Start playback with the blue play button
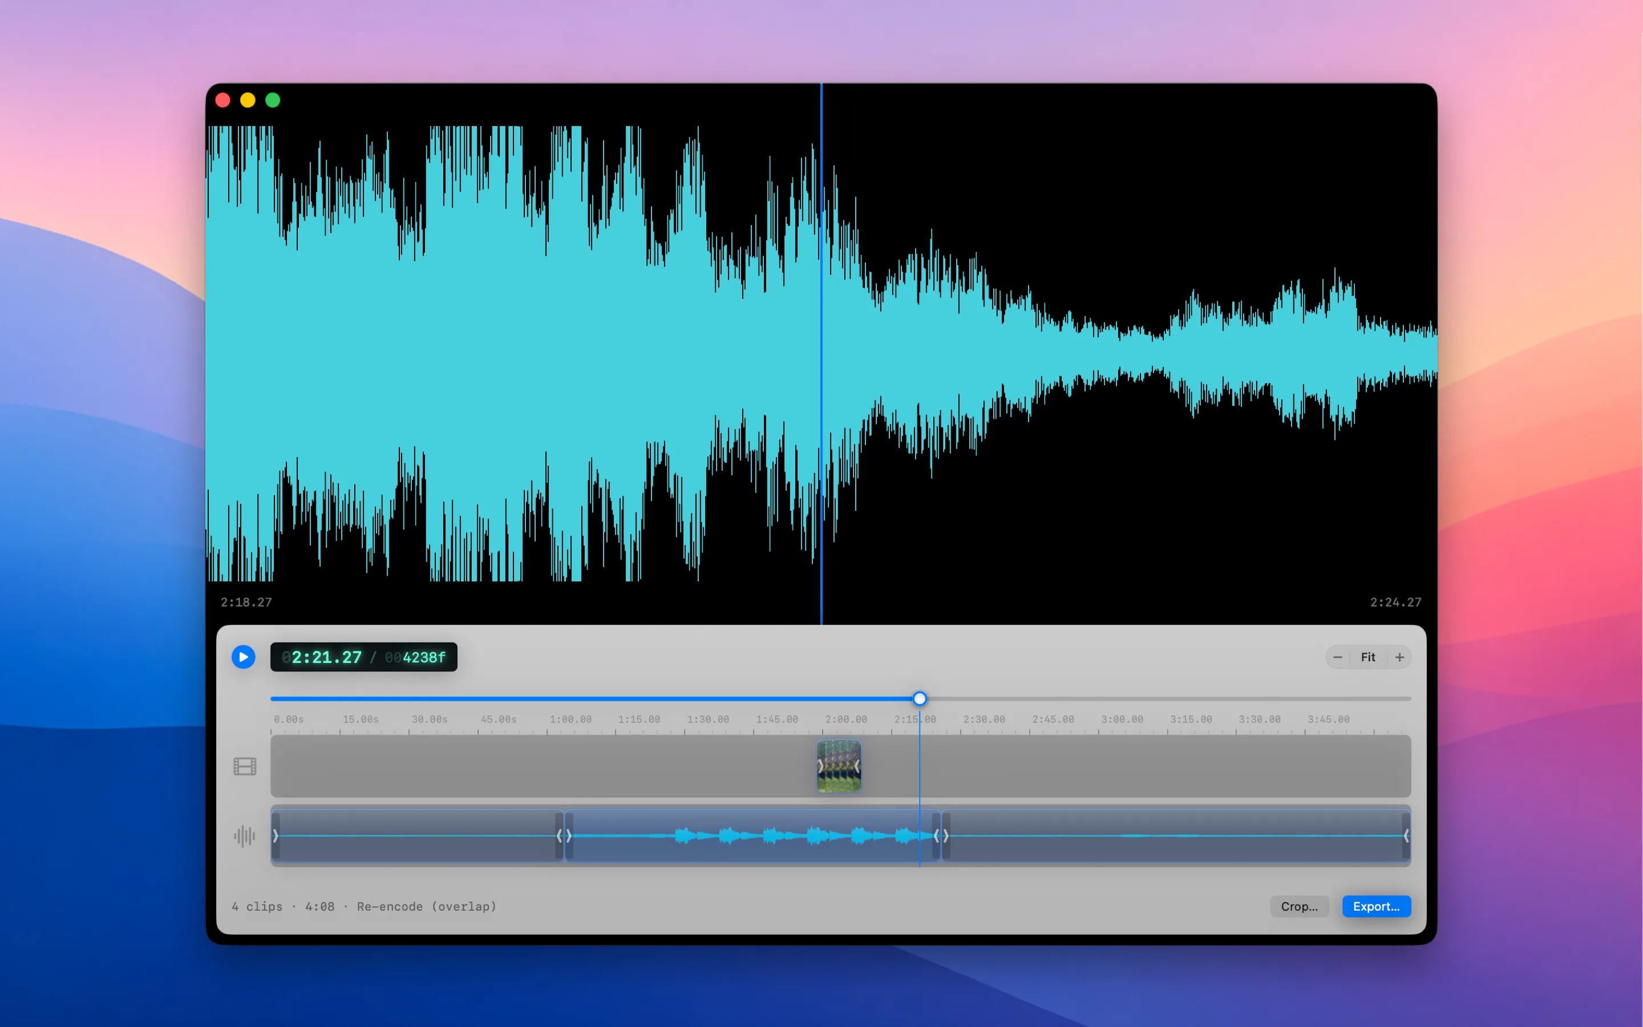 [x=243, y=657]
